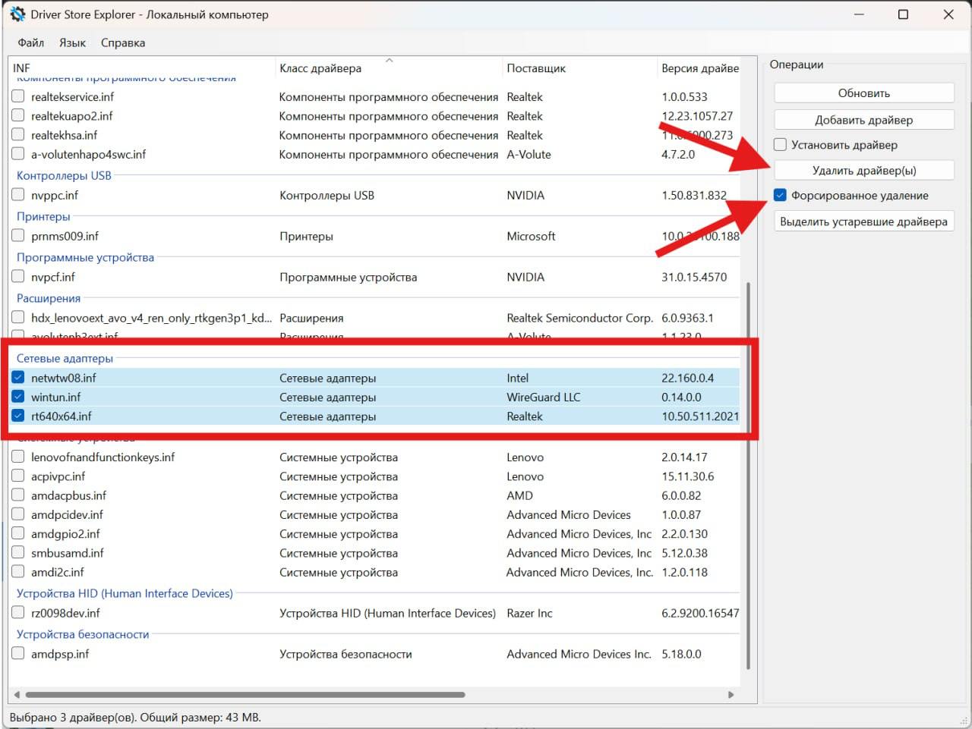
Task: Click the vertical scrollbar thumb of the list
Action: (x=749, y=476)
